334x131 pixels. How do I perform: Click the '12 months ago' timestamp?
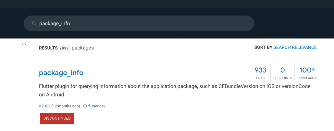pyautogui.click(x=66, y=106)
